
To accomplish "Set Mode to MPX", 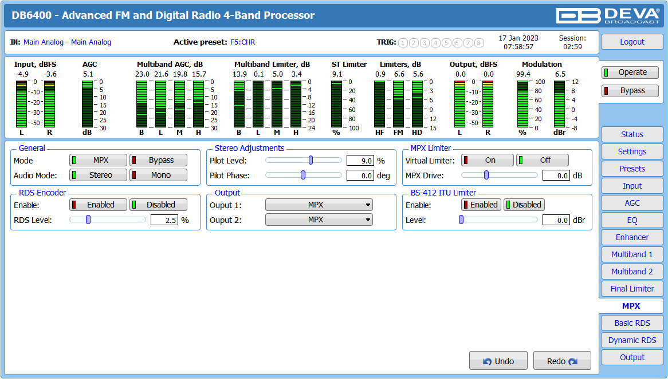I will 99,160.
